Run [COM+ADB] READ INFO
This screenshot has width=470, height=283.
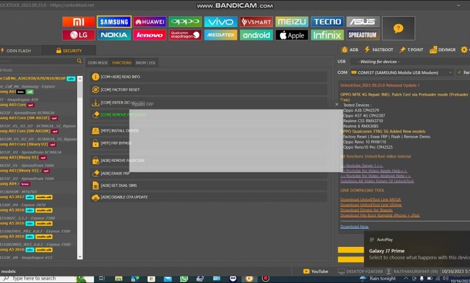[x=208, y=77]
